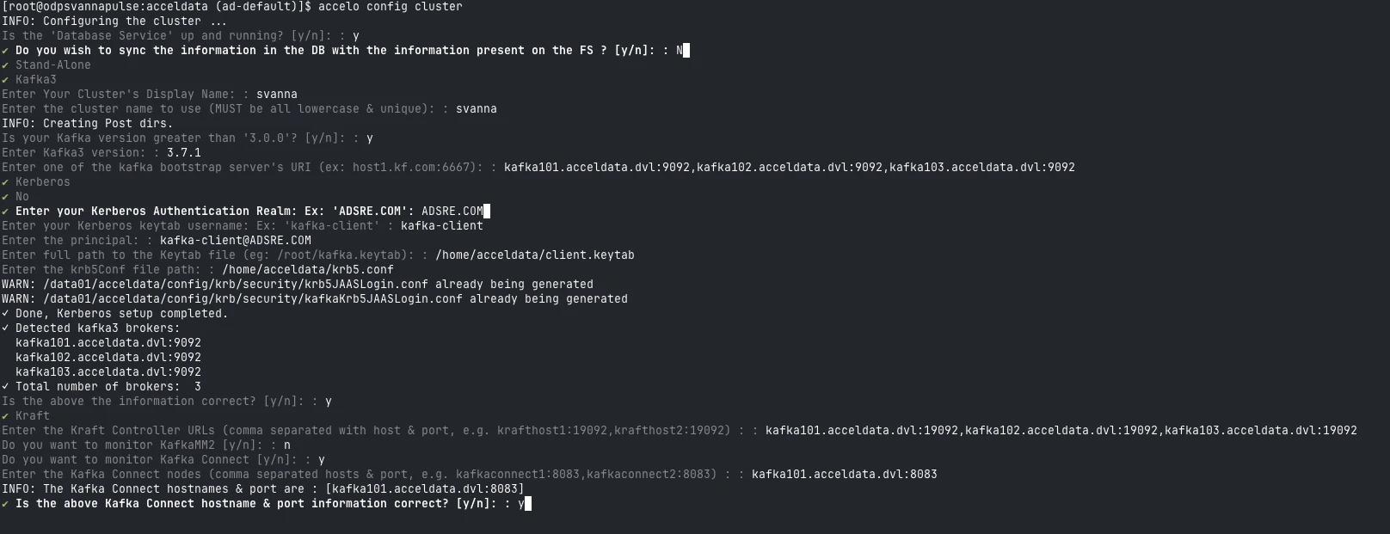This screenshot has height=534, width=1390.
Task: Click the checkmark next to Kafka3
Action: 5,80
